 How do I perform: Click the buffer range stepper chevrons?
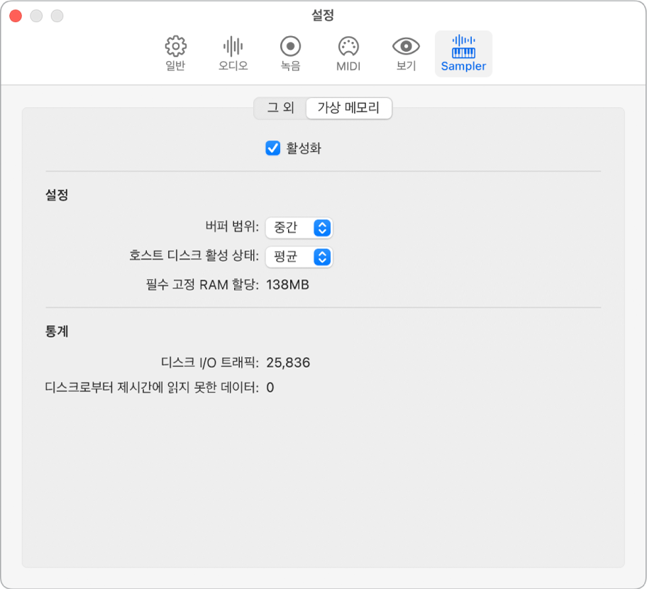coord(324,229)
